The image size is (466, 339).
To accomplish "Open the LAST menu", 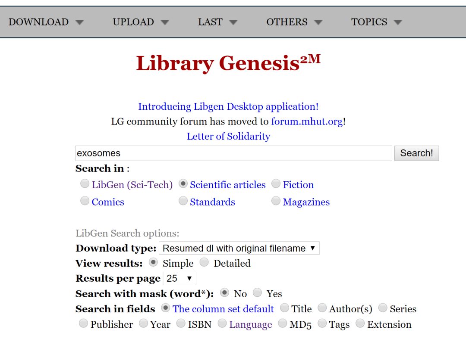I will click(217, 22).
